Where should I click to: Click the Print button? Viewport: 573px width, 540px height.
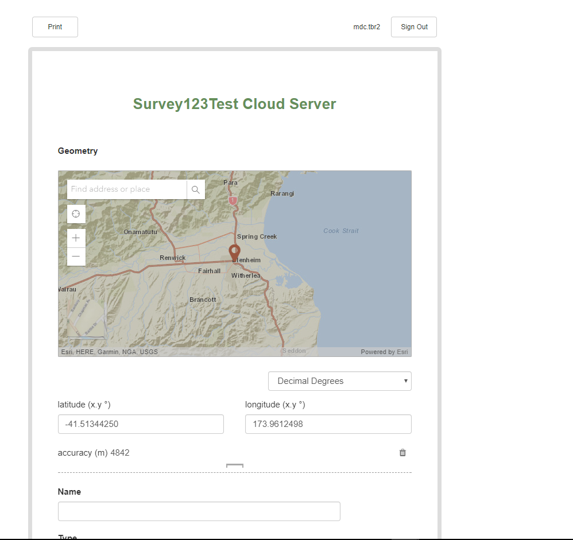pyautogui.click(x=55, y=27)
